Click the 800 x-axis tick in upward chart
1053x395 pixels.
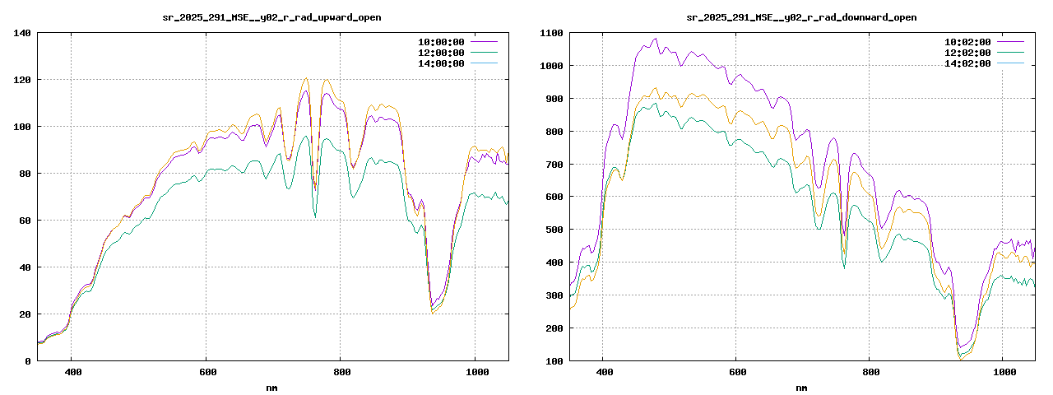[341, 373]
